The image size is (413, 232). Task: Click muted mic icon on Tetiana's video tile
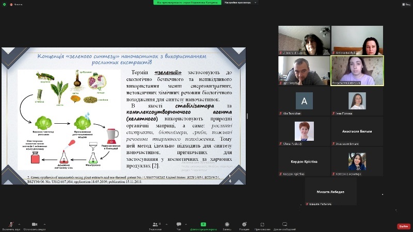tap(333, 53)
